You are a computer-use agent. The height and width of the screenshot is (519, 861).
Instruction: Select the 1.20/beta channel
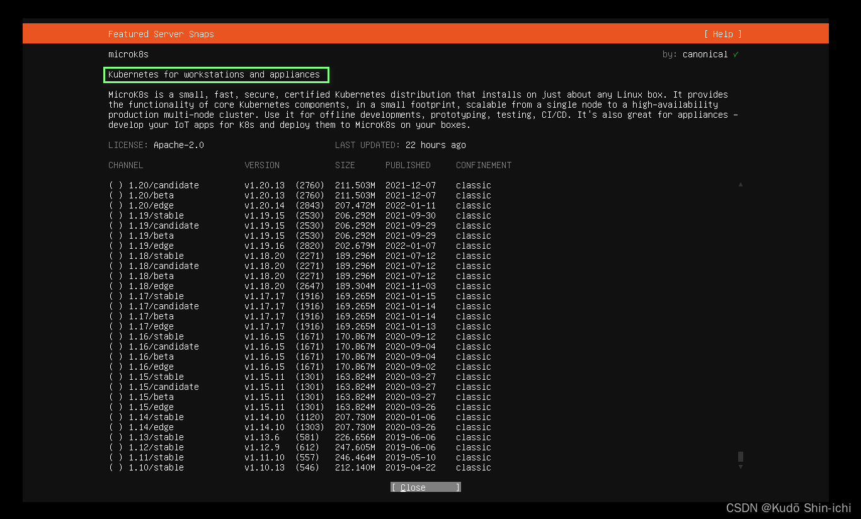300,195
